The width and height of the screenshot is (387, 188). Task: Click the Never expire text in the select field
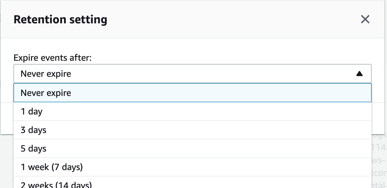click(46, 74)
